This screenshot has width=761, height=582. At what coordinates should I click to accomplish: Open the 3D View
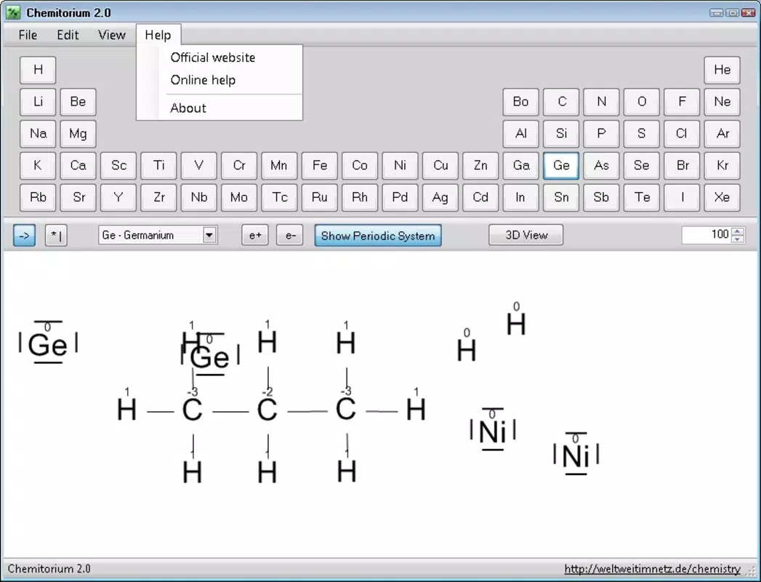[x=526, y=235]
